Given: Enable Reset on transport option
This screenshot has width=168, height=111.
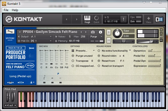Looking at the screenshot, I should [x=99, y=66].
